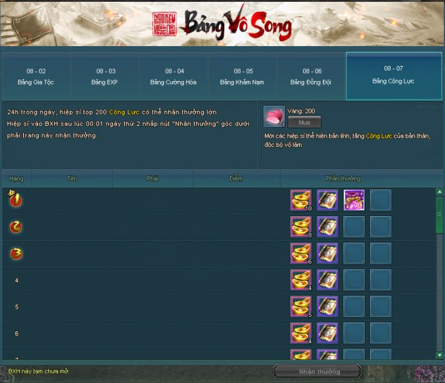445x383 pixels.
Task: Click the Mua buy button
Action: coord(304,123)
